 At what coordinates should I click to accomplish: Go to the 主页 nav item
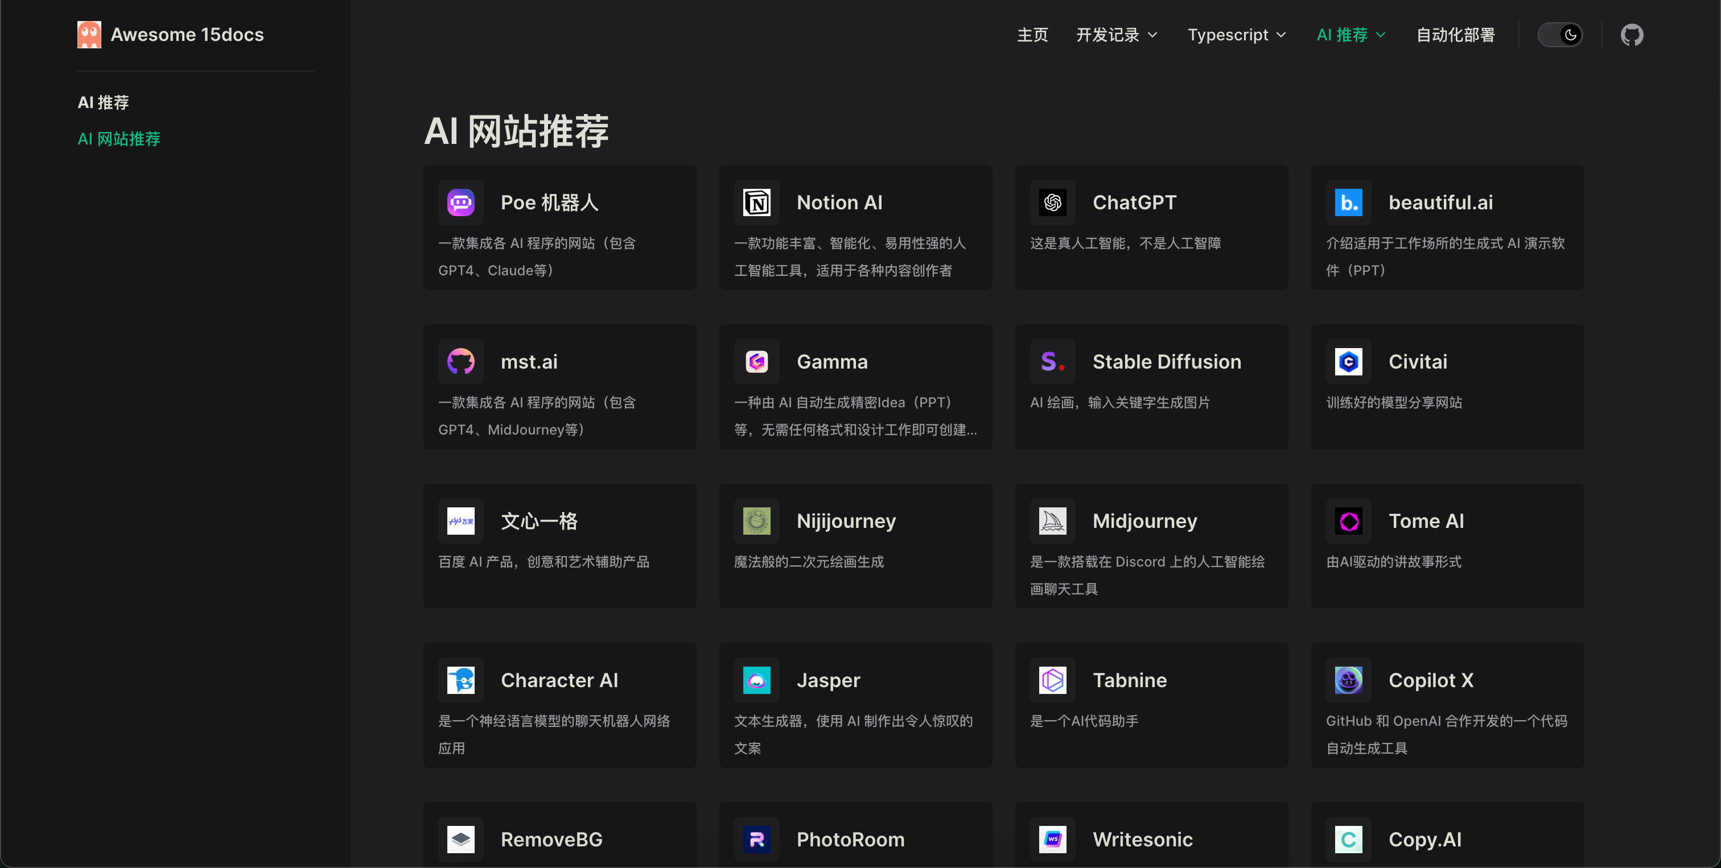coord(1032,35)
